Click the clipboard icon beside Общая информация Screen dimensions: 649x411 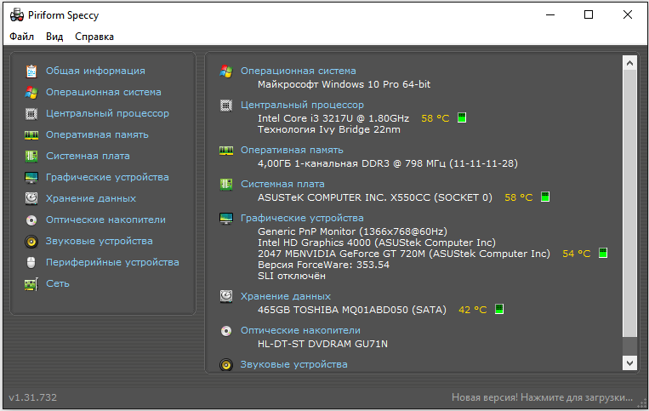tap(31, 71)
